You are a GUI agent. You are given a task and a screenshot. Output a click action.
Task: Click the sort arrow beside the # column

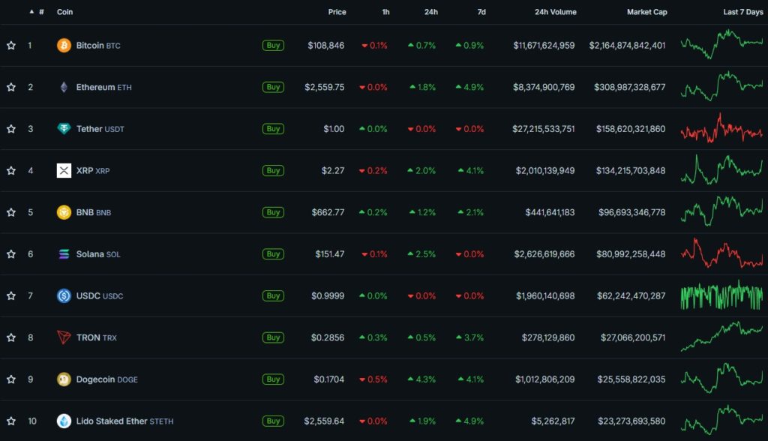[x=31, y=12]
